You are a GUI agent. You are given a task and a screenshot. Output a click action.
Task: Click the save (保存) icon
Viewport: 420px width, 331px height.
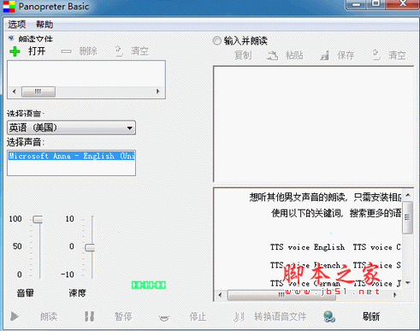pyautogui.click(x=324, y=56)
